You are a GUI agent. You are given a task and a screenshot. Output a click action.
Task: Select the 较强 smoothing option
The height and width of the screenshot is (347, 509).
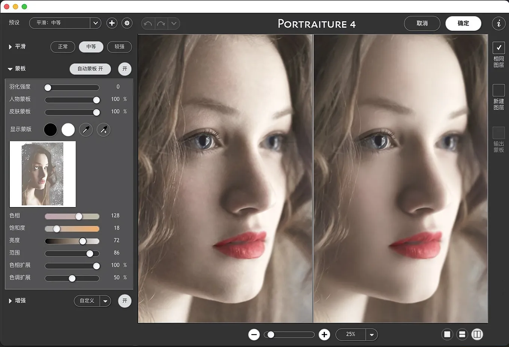(x=119, y=47)
